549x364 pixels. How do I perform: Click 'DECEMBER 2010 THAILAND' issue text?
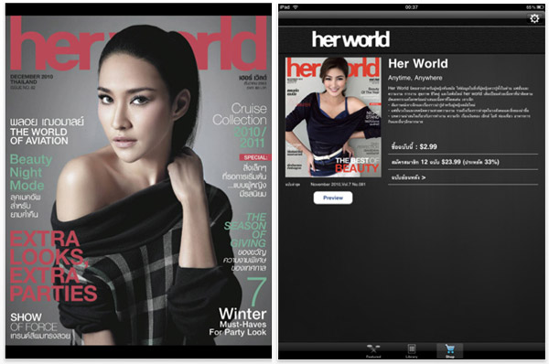tap(31, 79)
